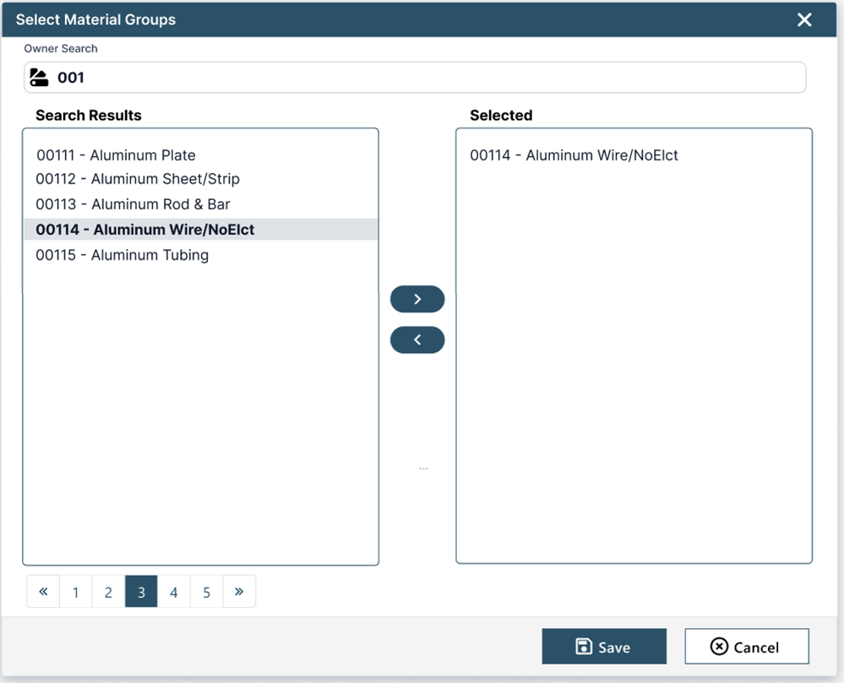The width and height of the screenshot is (844, 683).
Task: Go to page 1 of results
Action: [75, 591]
